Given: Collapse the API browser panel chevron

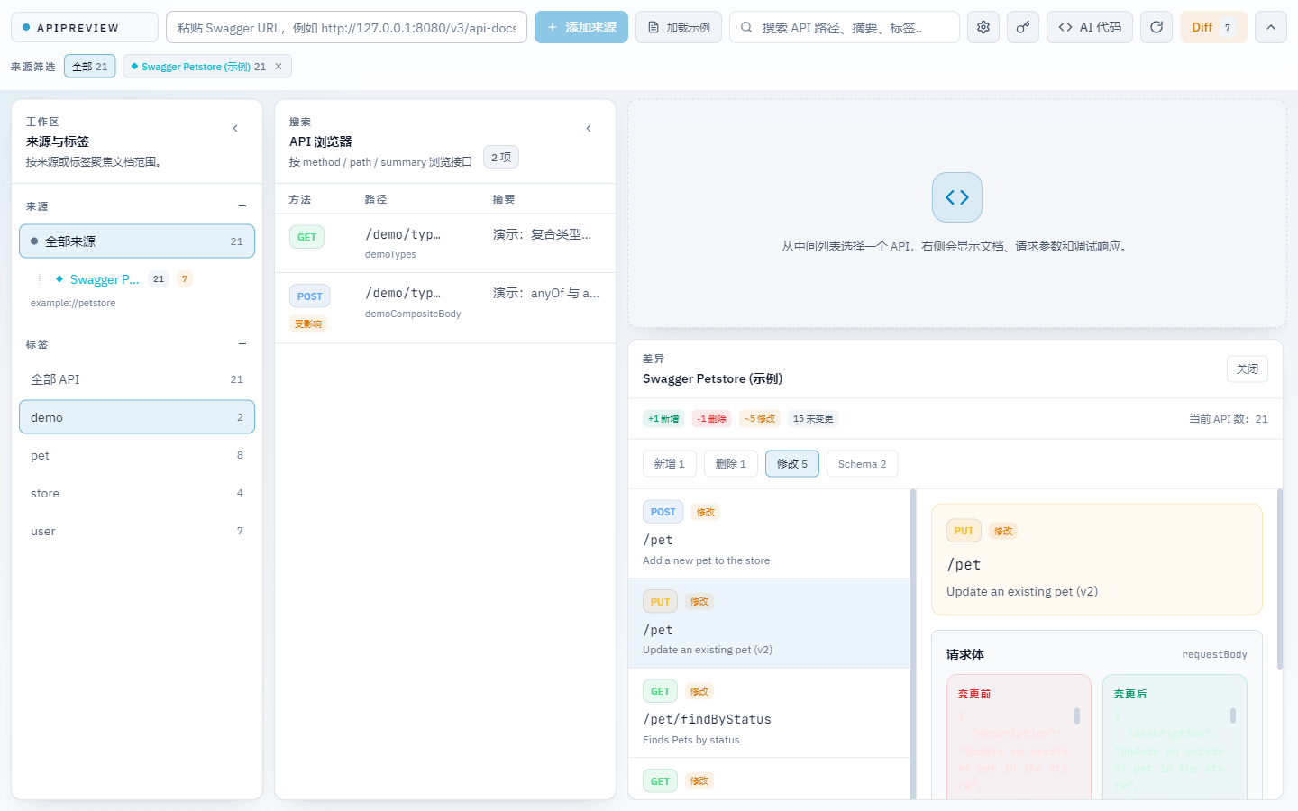Looking at the screenshot, I should [x=589, y=129].
